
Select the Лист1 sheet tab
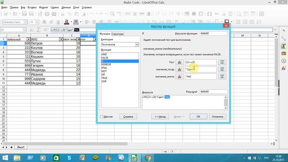[x=21, y=147]
